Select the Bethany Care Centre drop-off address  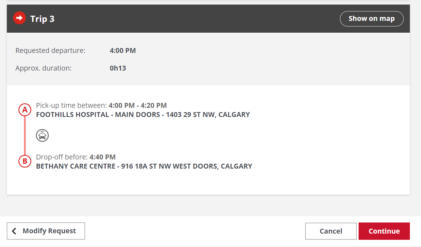(x=144, y=166)
